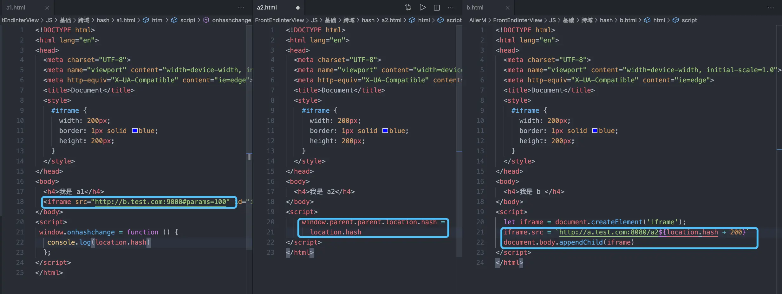Click html symbol icon in a1.html breadcrumb

[x=146, y=20]
